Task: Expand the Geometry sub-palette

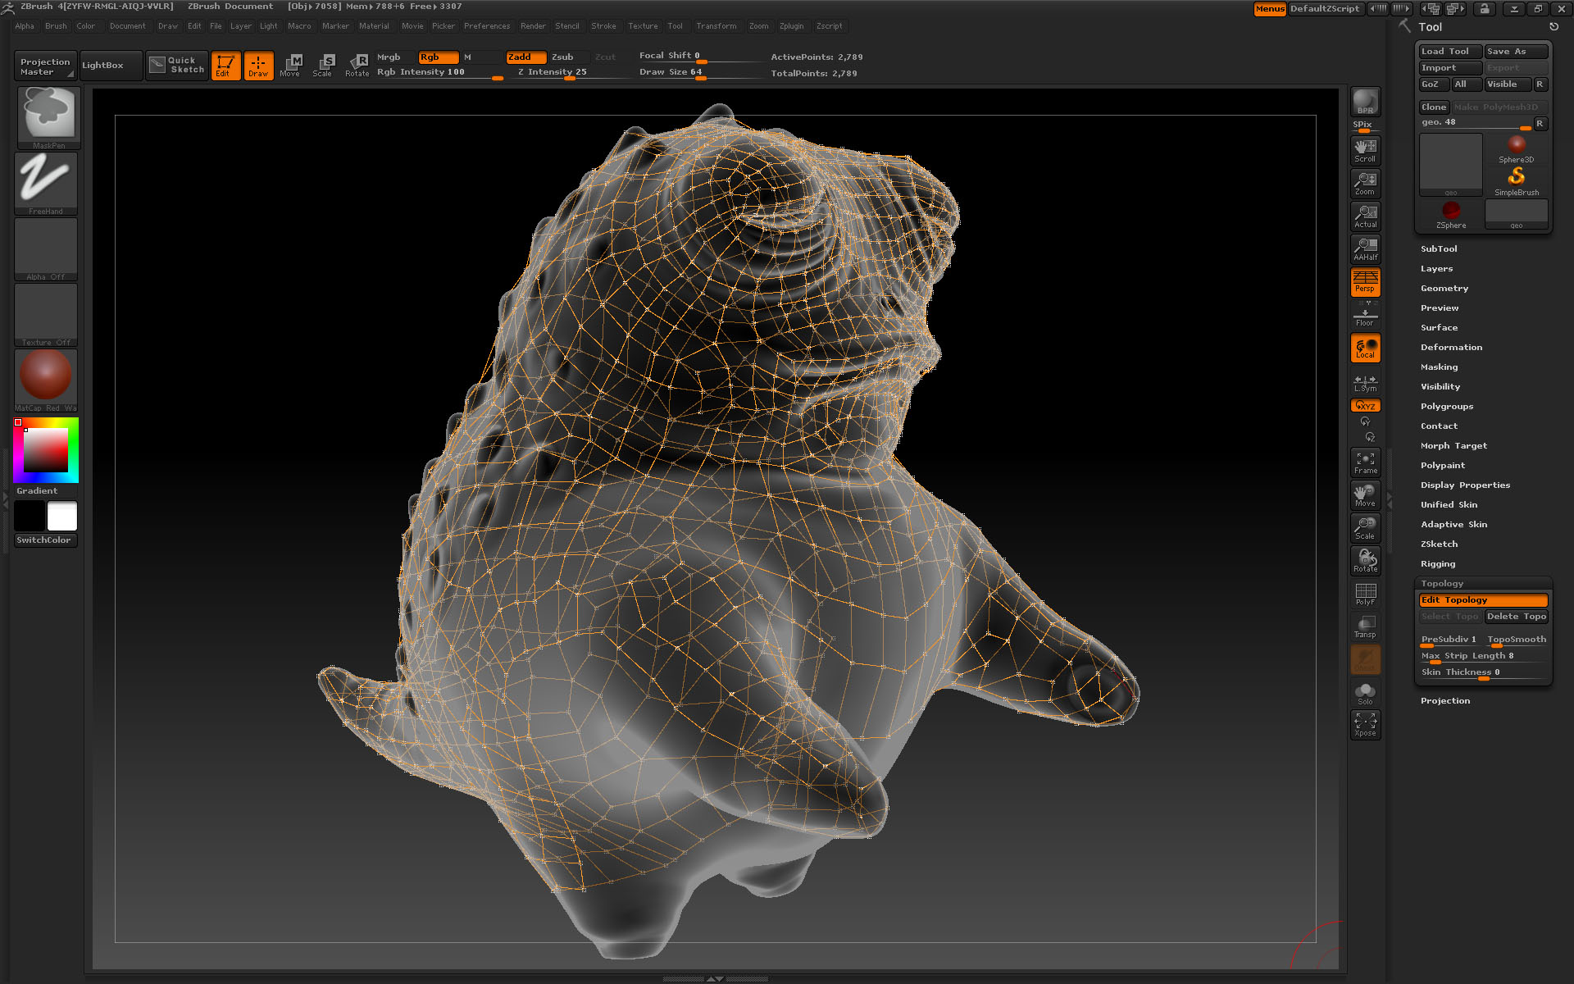Action: point(1444,289)
